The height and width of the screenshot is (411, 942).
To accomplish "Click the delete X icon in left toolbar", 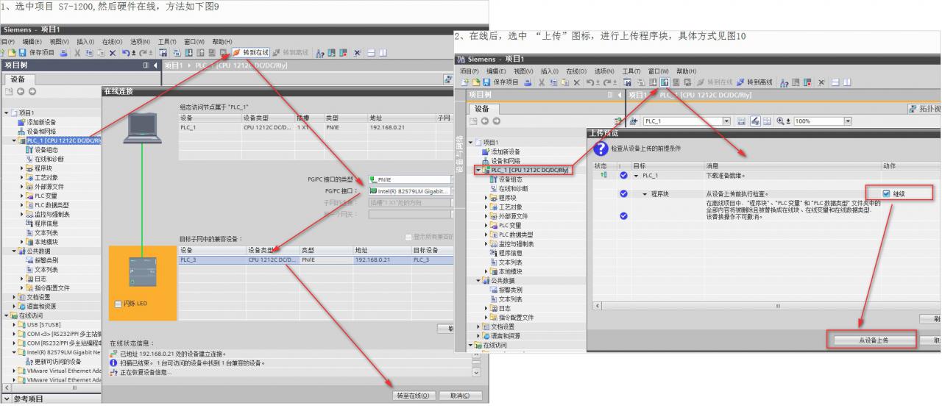I will [x=112, y=52].
